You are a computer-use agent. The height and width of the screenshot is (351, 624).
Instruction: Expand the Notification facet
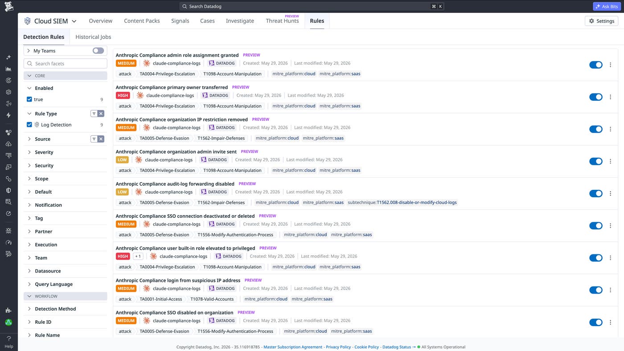tap(29, 205)
